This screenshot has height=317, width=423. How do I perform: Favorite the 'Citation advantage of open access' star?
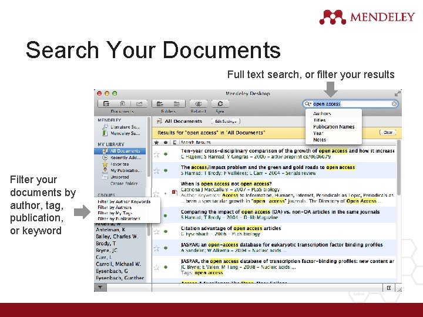156,231
